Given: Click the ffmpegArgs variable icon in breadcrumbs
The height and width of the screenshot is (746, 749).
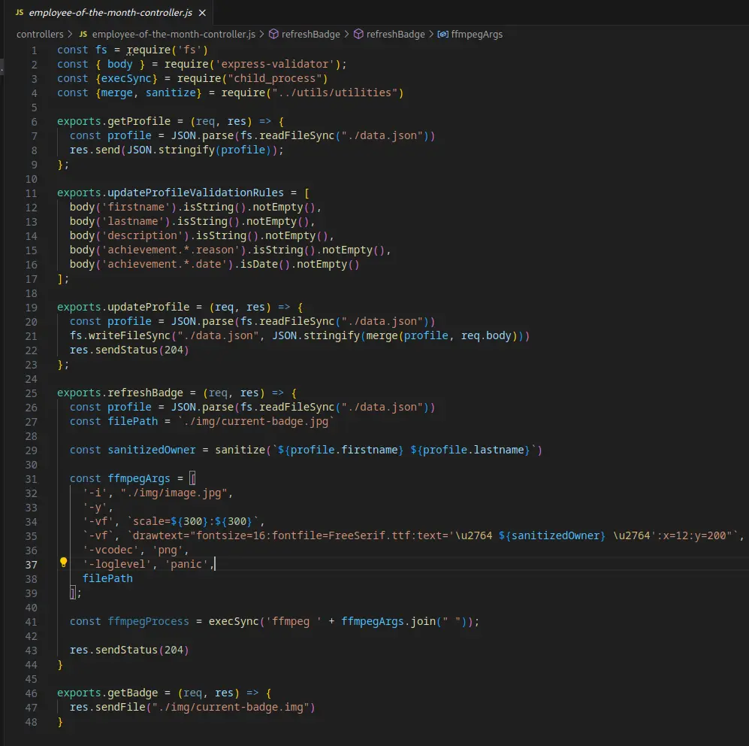Looking at the screenshot, I should pyautogui.click(x=442, y=34).
